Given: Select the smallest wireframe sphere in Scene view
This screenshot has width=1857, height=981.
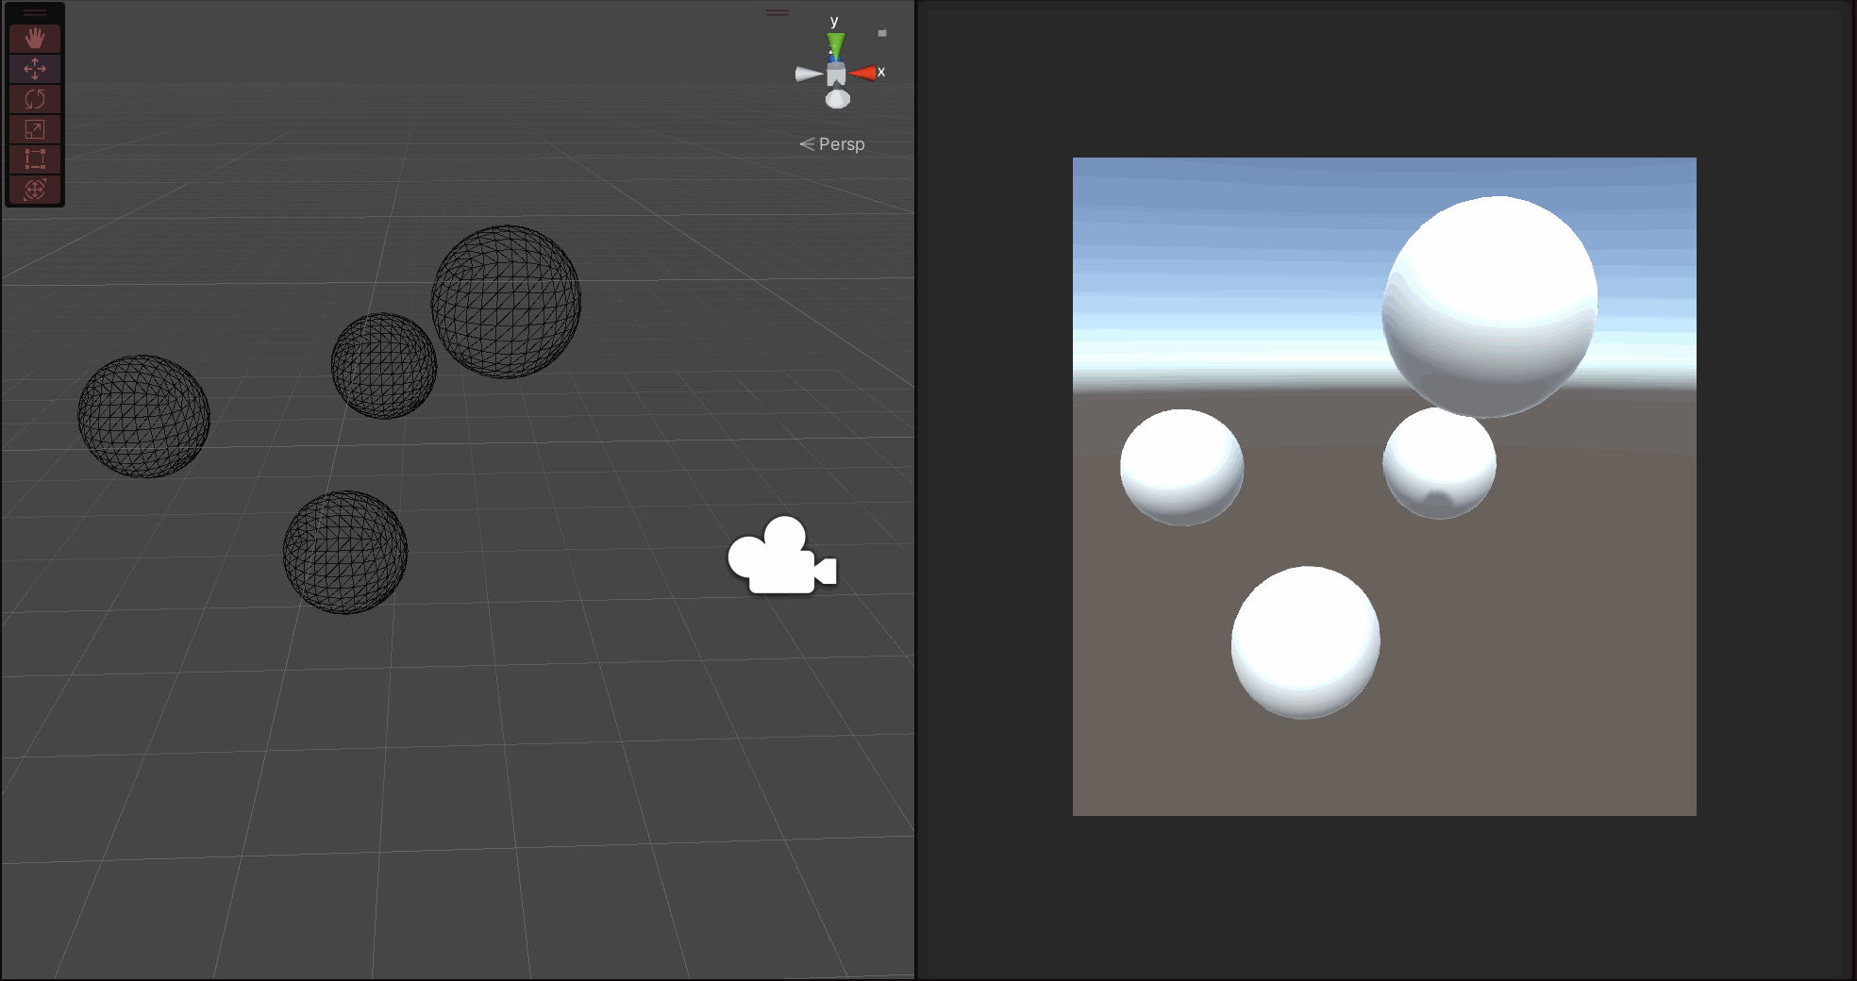Looking at the screenshot, I should coord(384,366).
